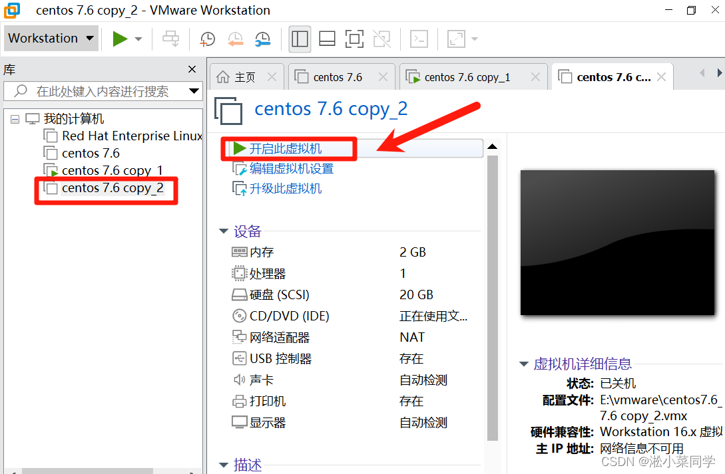Click the 20 GB hard disk value
The width and height of the screenshot is (725, 474).
(x=416, y=295)
